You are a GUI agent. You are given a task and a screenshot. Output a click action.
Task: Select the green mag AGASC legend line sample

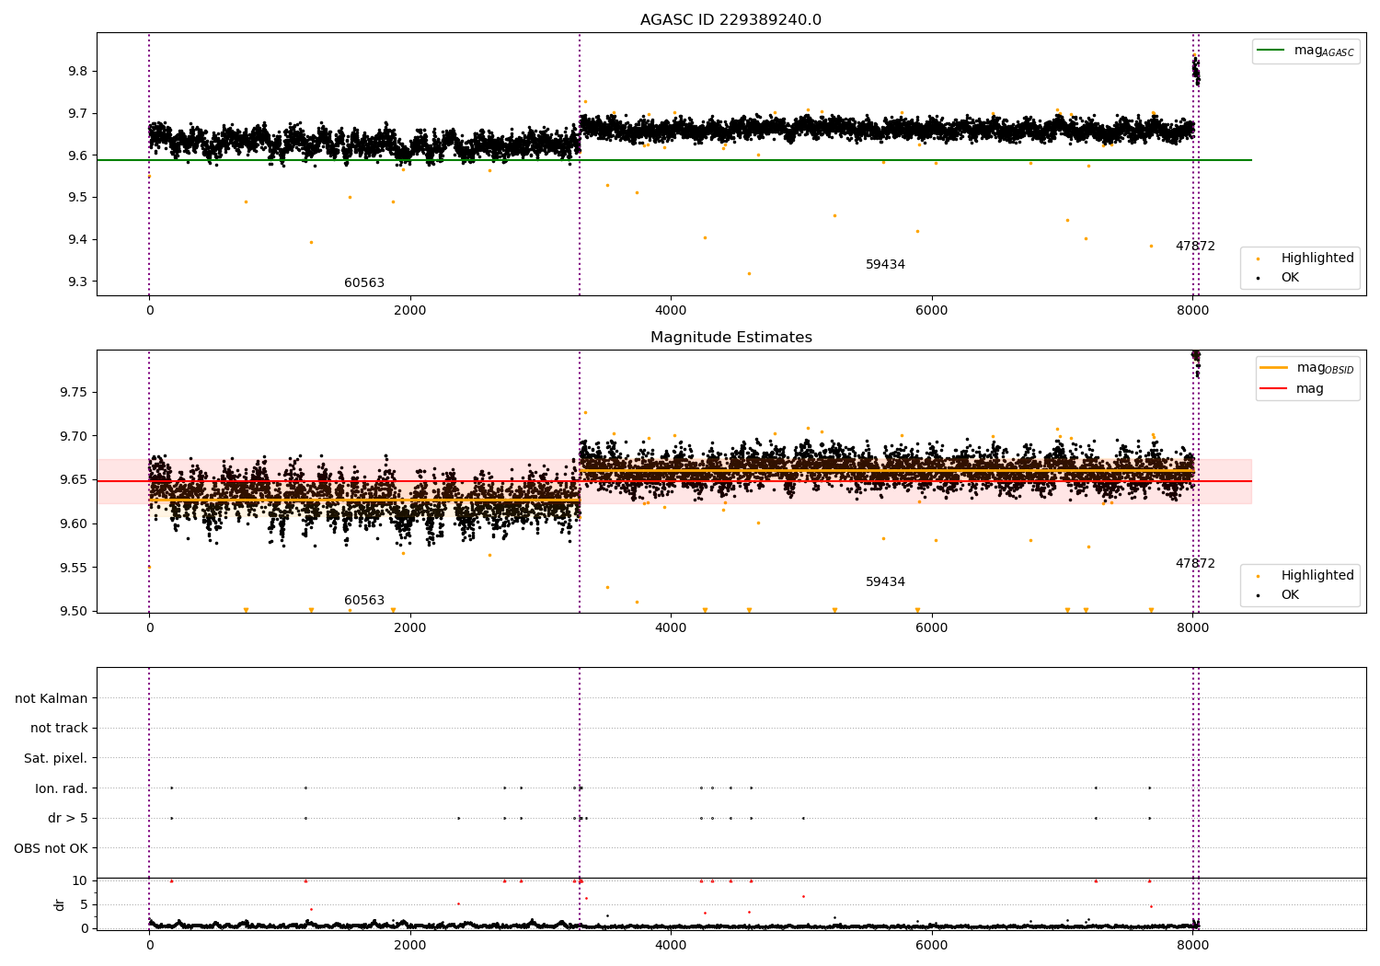pyautogui.click(x=1272, y=51)
